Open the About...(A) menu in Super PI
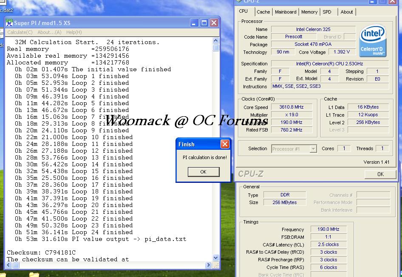The height and width of the screenshot is (277, 402). pos(49,32)
